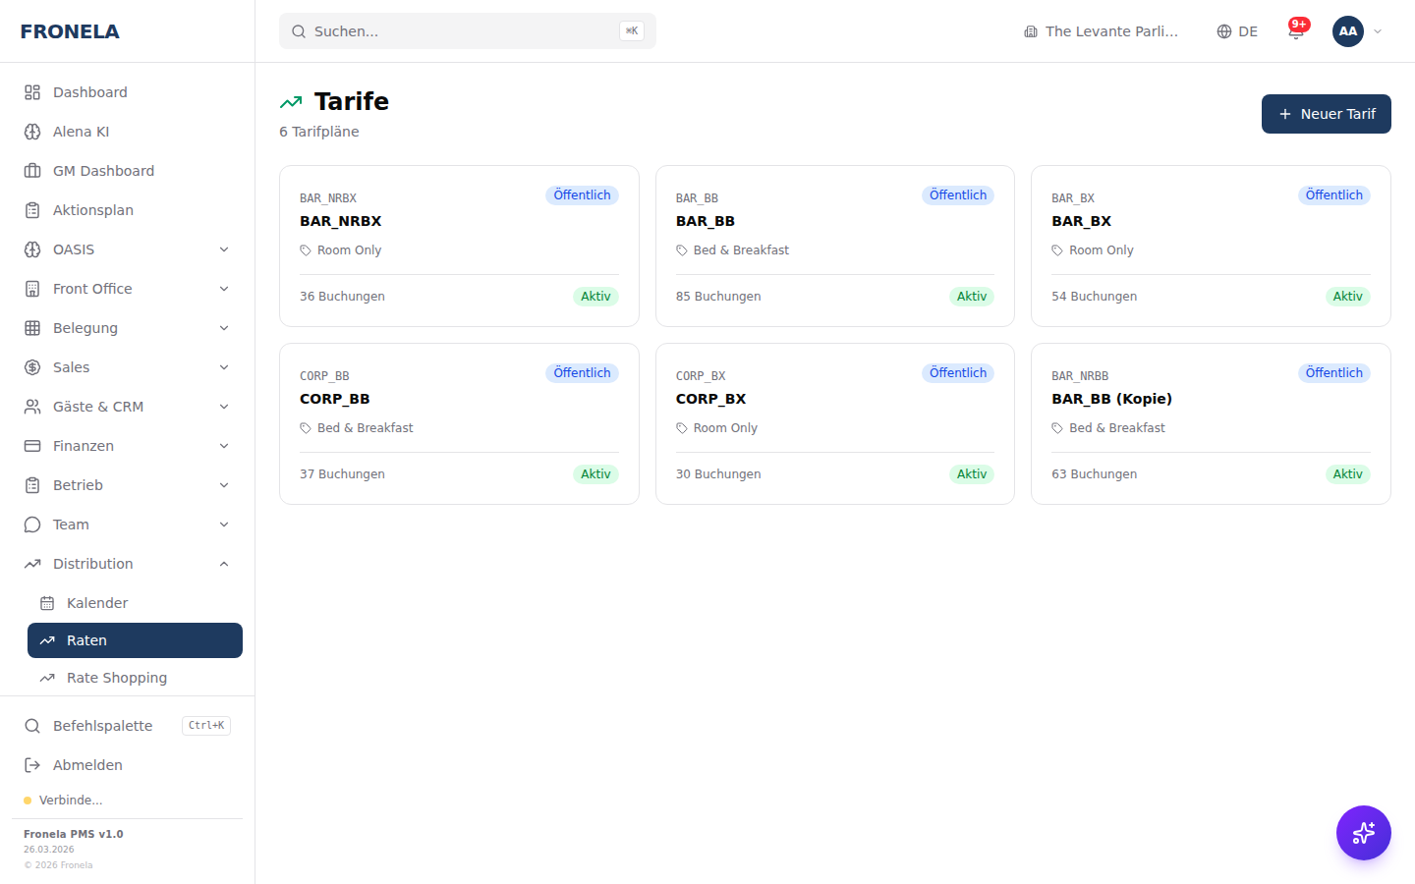Click the Aktionsplan clipboard icon
The width and height of the screenshot is (1415, 884).
click(32, 210)
